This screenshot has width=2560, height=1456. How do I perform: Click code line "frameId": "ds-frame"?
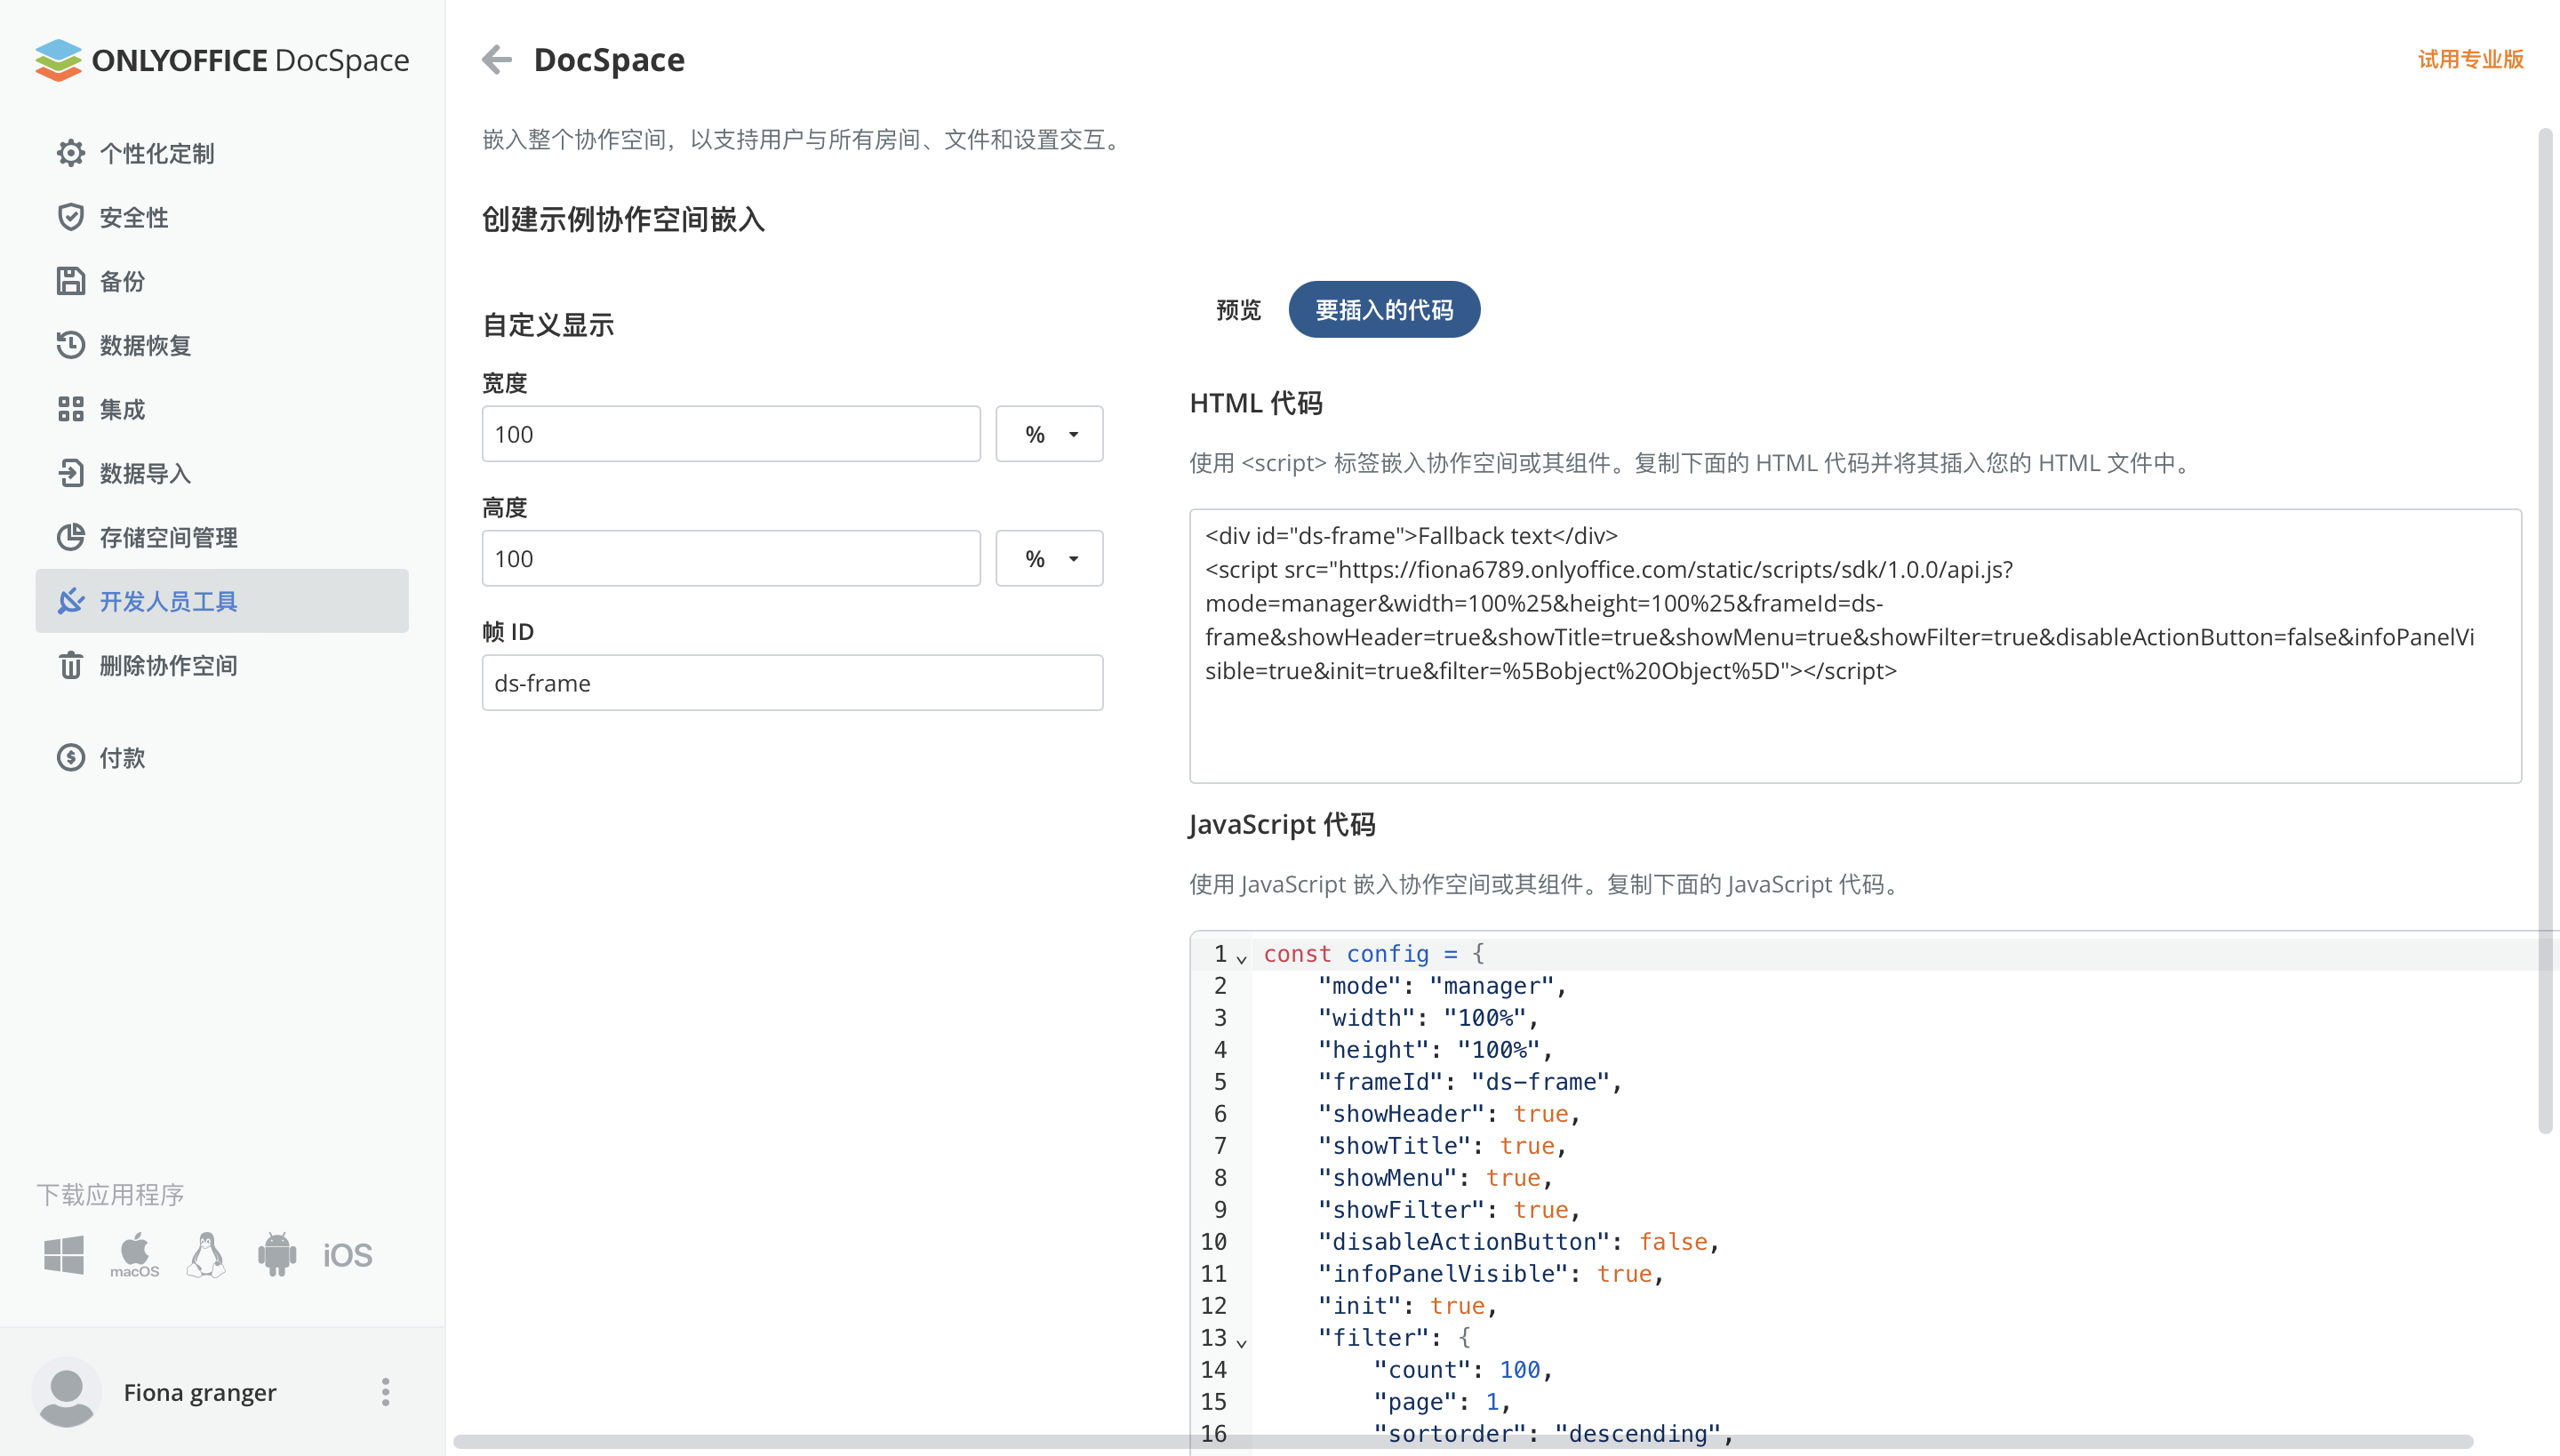click(1469, 1082)
